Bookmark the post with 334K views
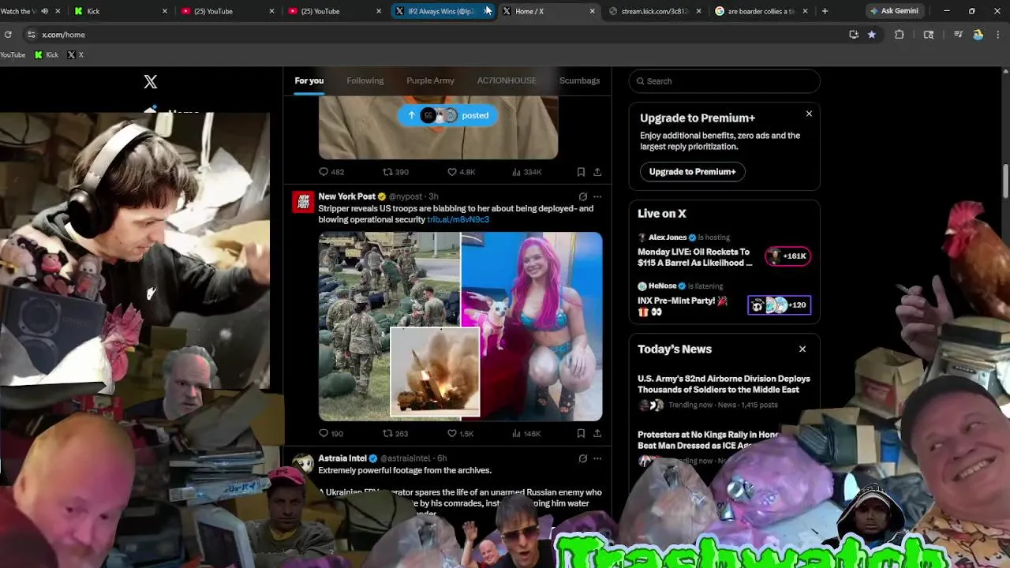The height and width of the screenshot is (568, 1010). click(x=581, y=172)
